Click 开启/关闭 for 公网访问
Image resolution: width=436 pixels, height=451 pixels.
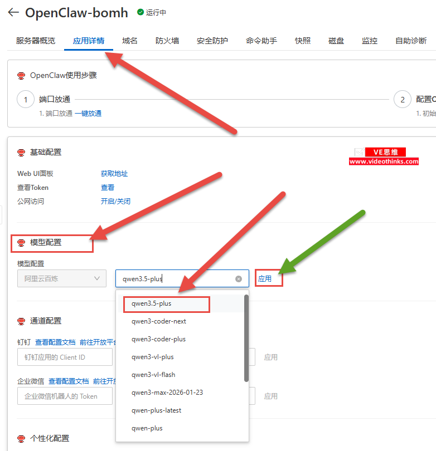point(115,202)
